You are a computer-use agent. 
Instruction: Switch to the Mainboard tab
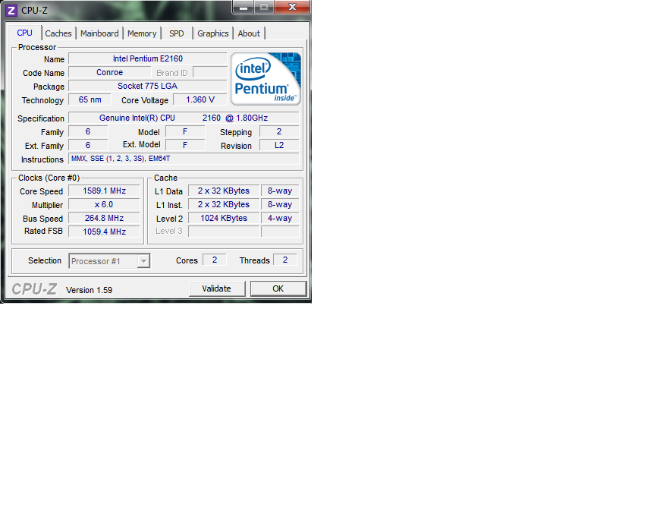(x=99, y=33)
